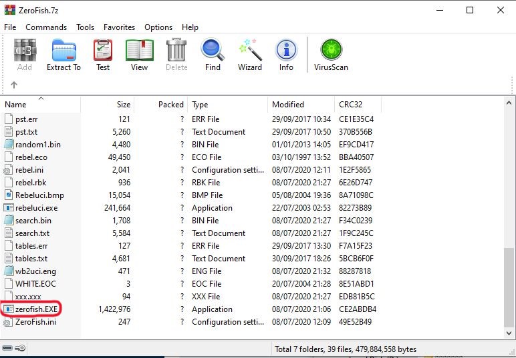
Task: Open the File menu
Action: click(x=10, y=27)
